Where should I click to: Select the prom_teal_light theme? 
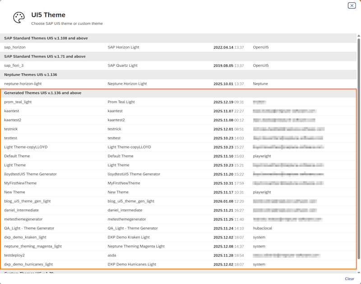[x=178, y=102]
